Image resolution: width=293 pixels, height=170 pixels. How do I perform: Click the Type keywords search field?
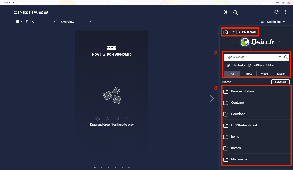click(x=252, y=57)
